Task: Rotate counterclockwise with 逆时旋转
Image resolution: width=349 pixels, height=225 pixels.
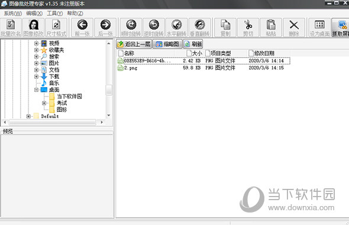Action: pyautogui.click(x=154, y=27)
